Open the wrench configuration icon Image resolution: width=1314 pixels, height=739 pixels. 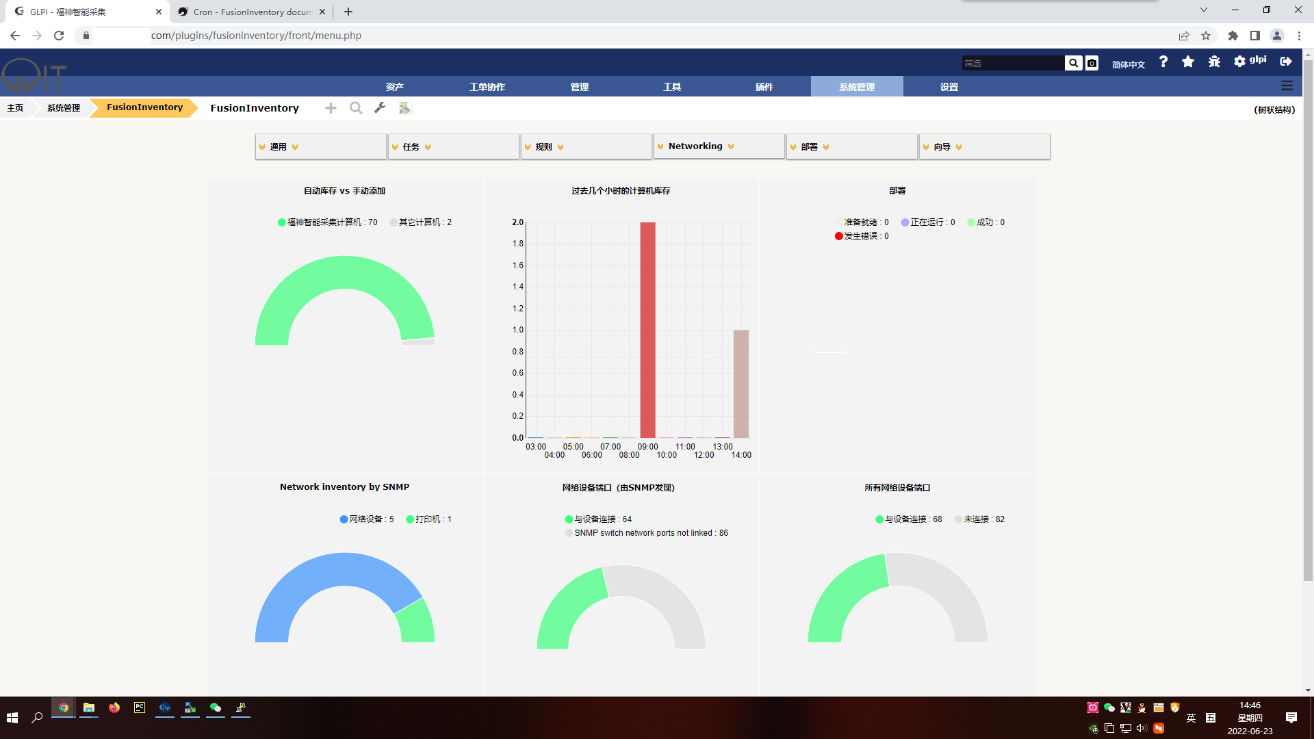[380, 107]
